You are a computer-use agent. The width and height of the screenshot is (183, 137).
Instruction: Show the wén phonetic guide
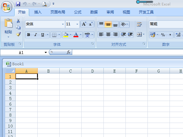point(87,35)
